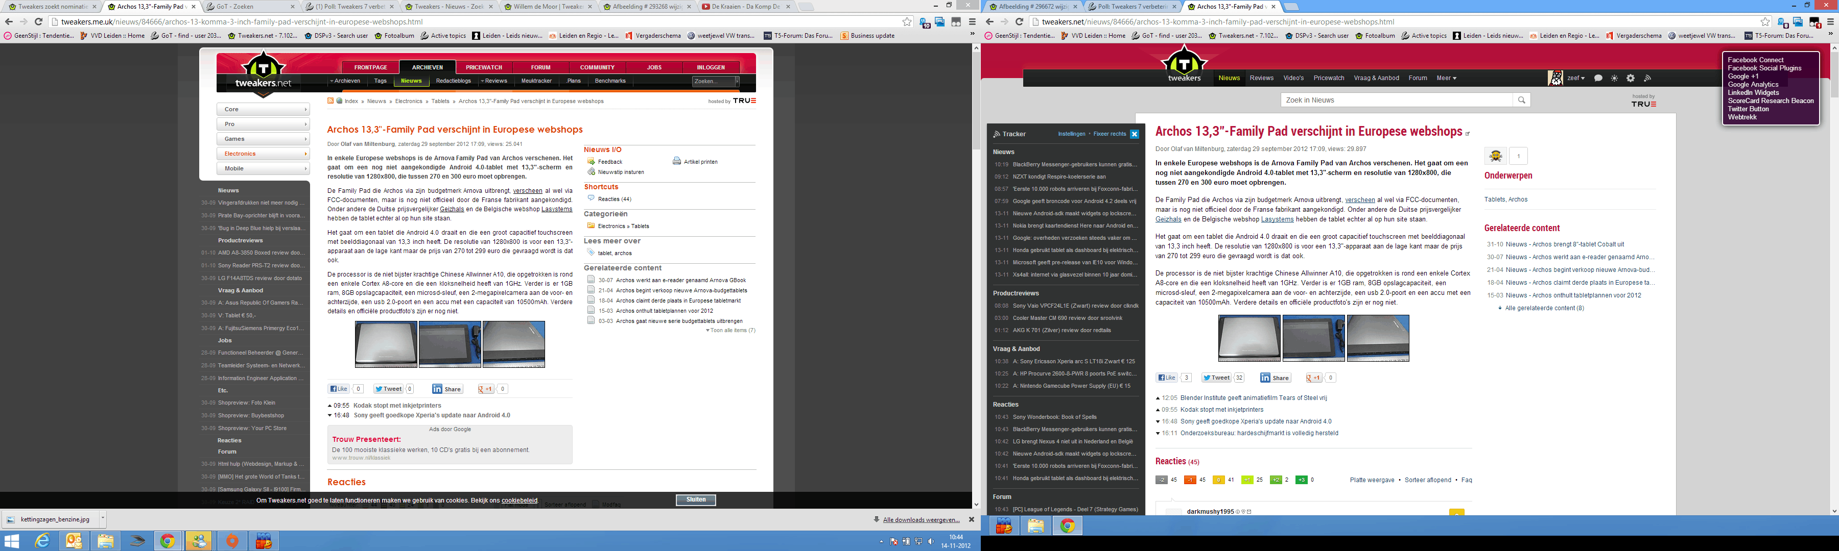Click LinkedIn Share button in left article

pos(447,389)
